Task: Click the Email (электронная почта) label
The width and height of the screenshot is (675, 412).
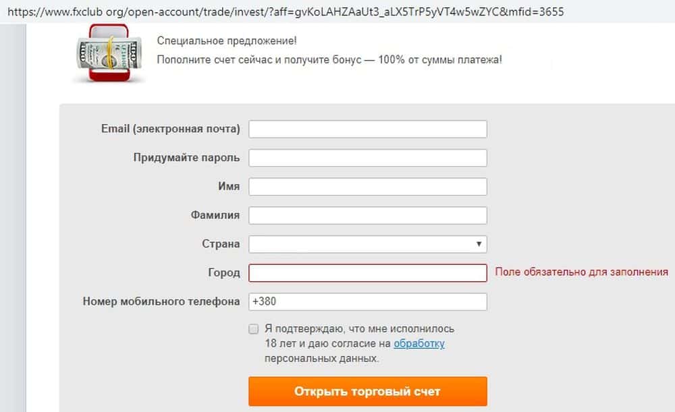Action: click(x=170, y=129)
